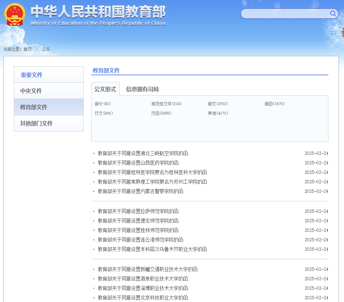Image resolution: width=344 pixels, height=302 pixels.
Task: Select 教育部文件 in the sidebar
Action: [34, 107]
